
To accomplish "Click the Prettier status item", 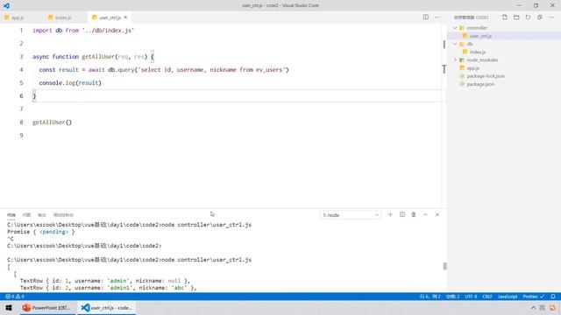I will [x=534, y=297].
